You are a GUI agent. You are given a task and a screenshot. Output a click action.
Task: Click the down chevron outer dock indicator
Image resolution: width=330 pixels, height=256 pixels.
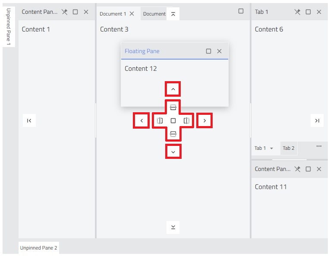click(x=173, y=152)
